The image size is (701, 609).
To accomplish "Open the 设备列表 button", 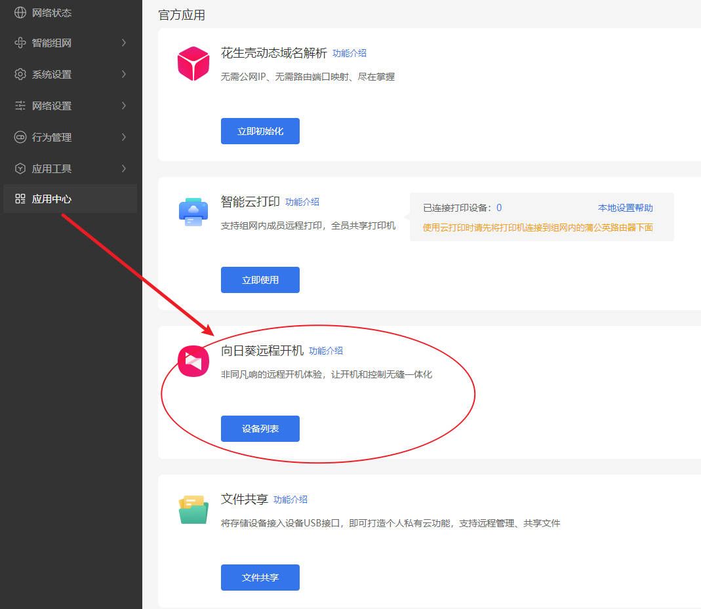I will pyautogui.click(x=260, y=429).
